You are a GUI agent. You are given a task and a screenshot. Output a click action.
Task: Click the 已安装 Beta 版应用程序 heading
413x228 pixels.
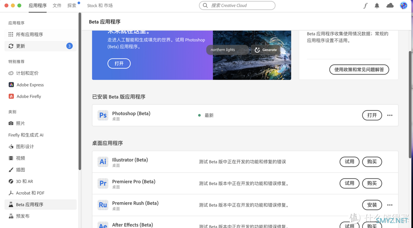(119, 97)
